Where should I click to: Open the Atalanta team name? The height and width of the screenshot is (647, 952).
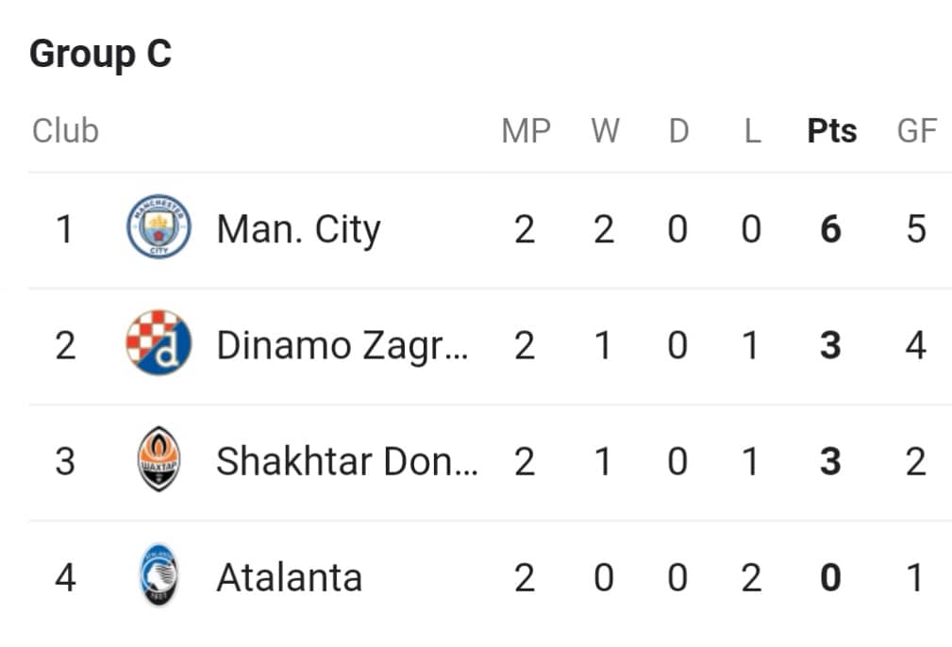[x=290, y=577]
